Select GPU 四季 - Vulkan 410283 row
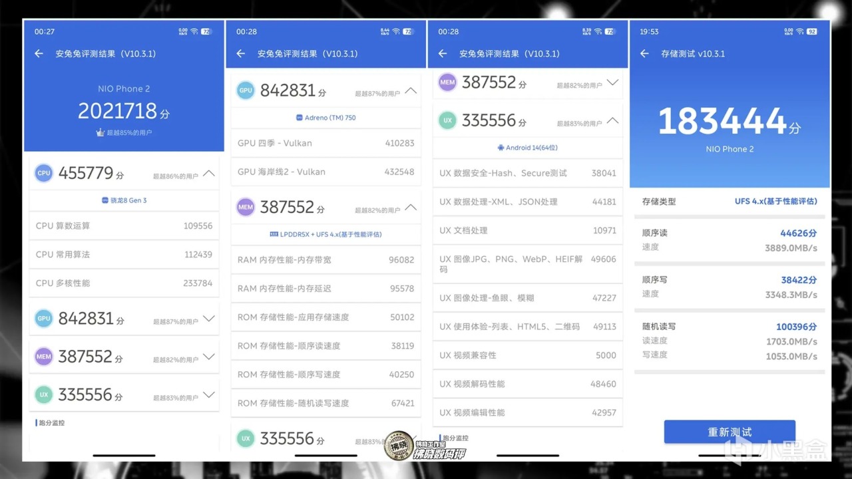The width and height of the screenshot is (852, 479). pyautogui.click(x=326, y=143)
